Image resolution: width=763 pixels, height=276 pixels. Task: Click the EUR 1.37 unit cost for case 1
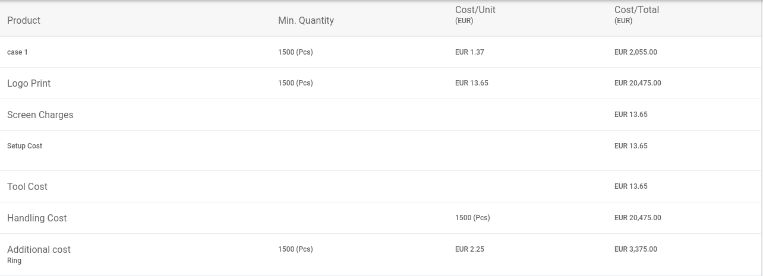tap(469, 52)
